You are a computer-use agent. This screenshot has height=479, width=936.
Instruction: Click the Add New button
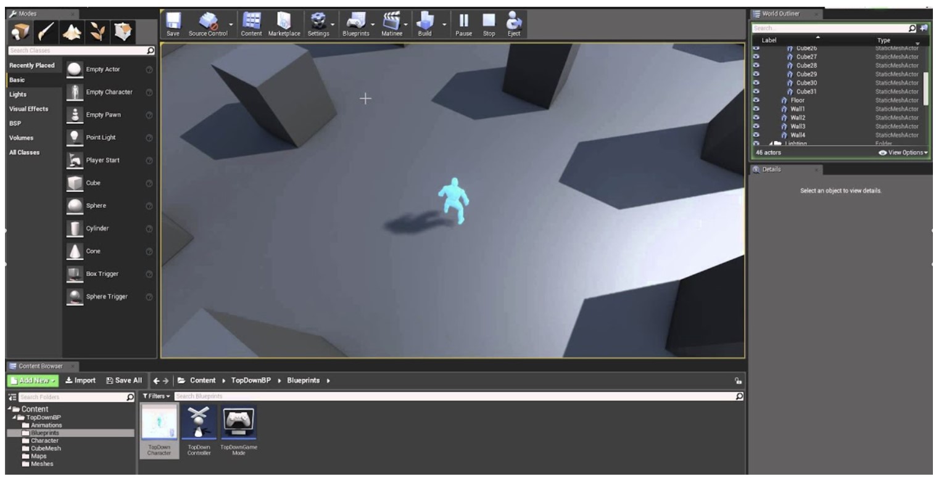pyautogui.click(x=33, y=380)
